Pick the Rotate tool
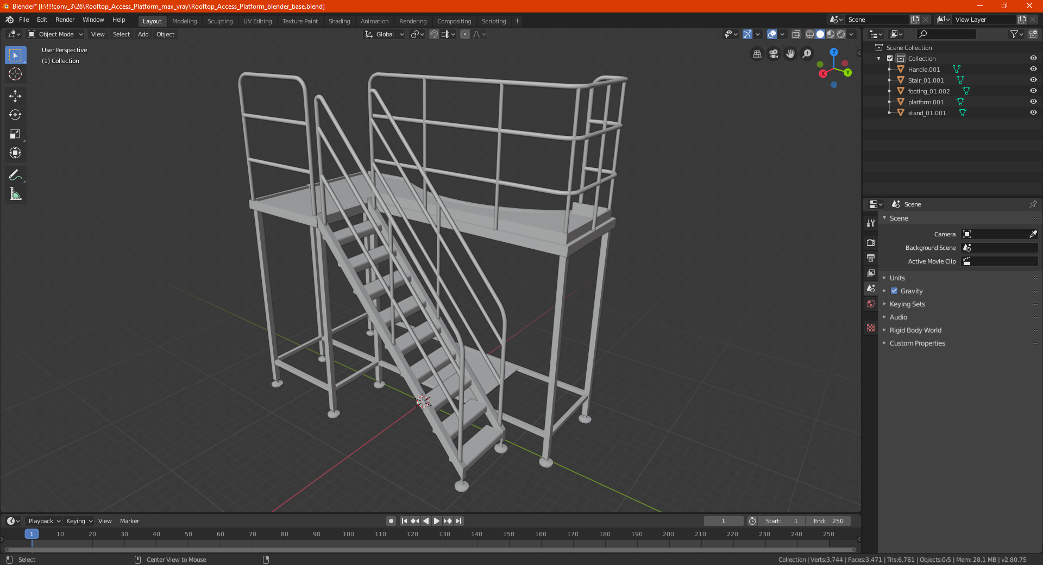Screen dimensions: 1043x565 [15, 115]
